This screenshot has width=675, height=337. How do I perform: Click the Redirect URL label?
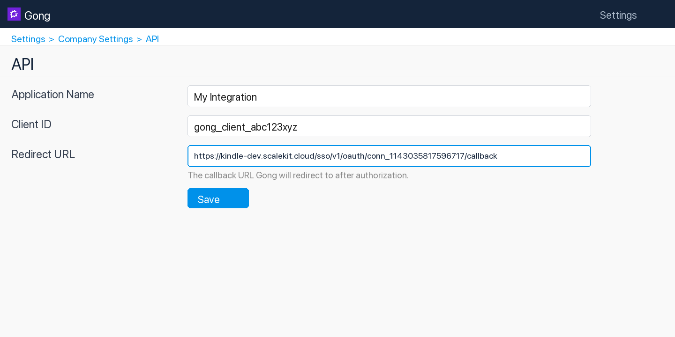(43, 154)
